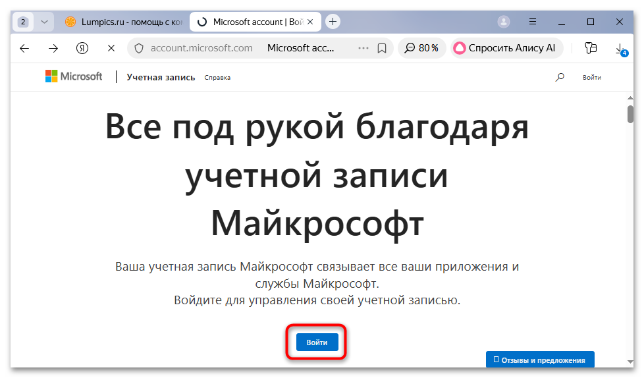
Task: Open the Учетная запись link
Action: [161, 77]
